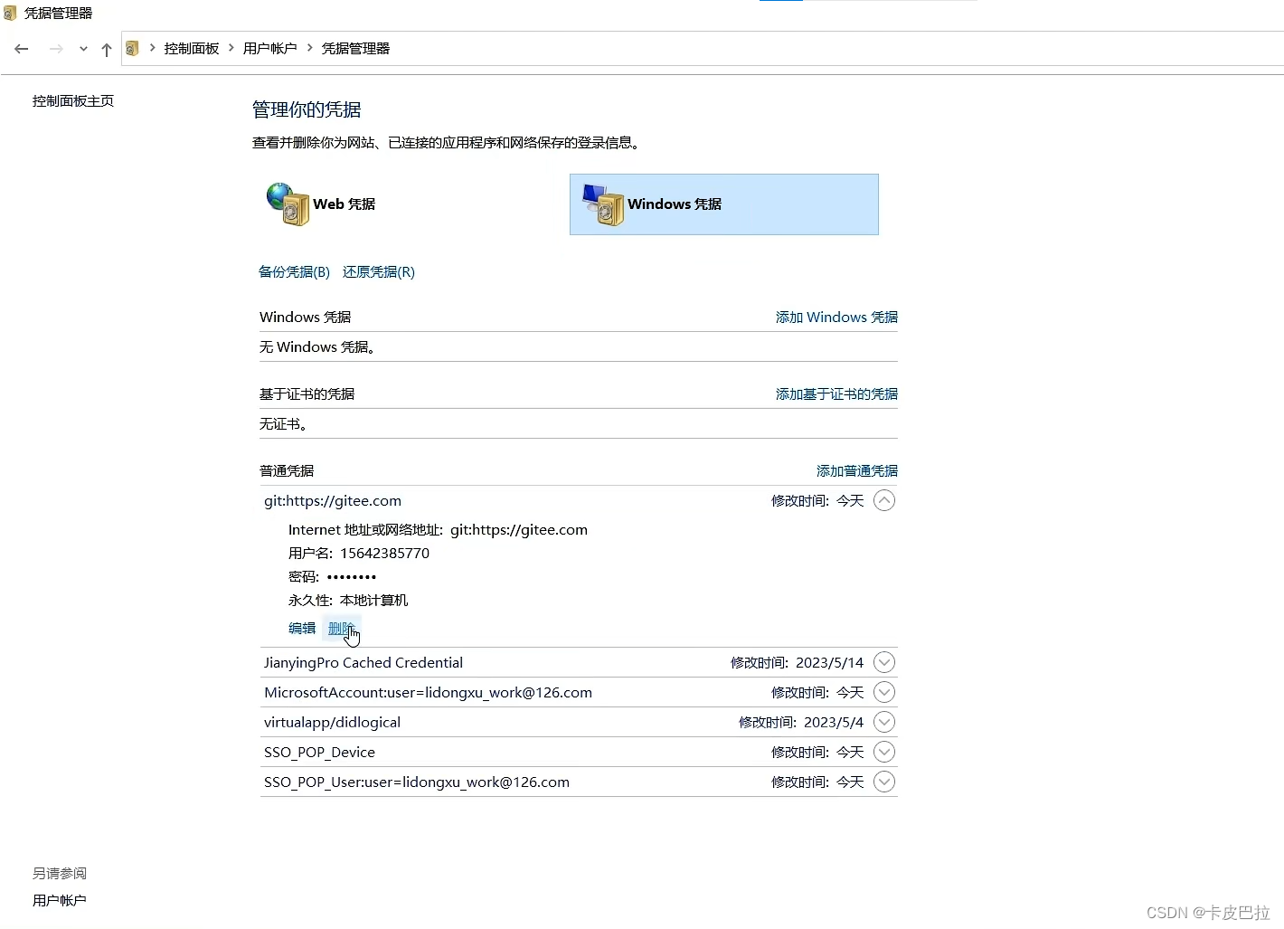
Task: Click the MicrosoftAccount:user=lidongxu_work@126.com row text
Action: [x=429, y=693]
